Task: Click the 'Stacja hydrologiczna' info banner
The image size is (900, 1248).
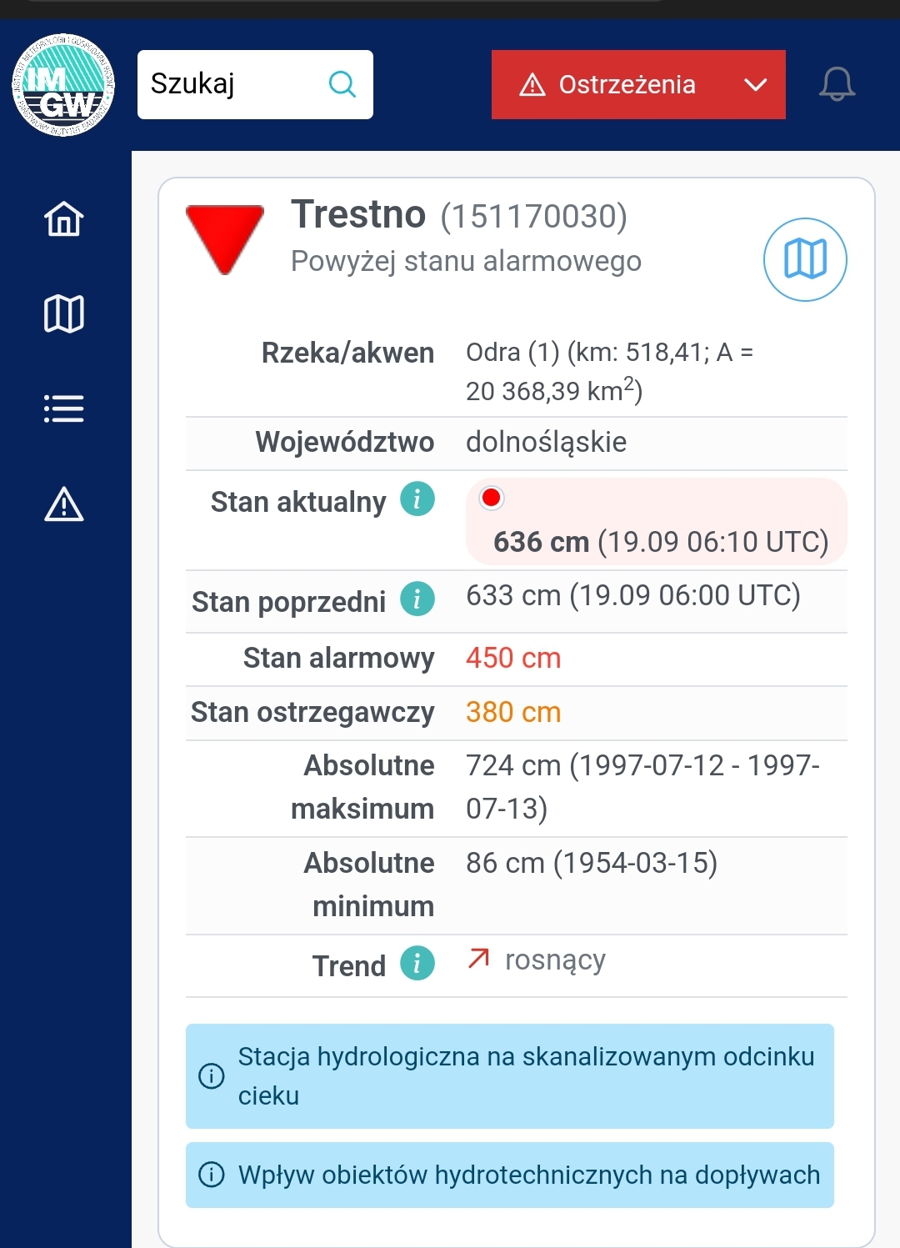Action: 509,1075
